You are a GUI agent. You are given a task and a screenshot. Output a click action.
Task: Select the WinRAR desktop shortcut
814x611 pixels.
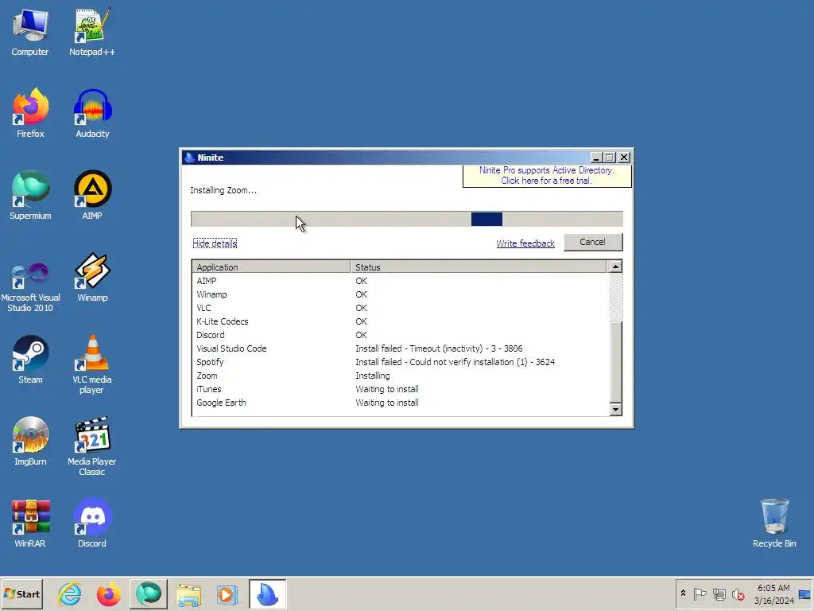point(30,523)
